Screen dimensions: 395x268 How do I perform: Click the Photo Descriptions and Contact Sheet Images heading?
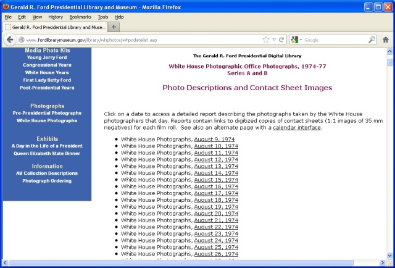click(x=247, y=88)
